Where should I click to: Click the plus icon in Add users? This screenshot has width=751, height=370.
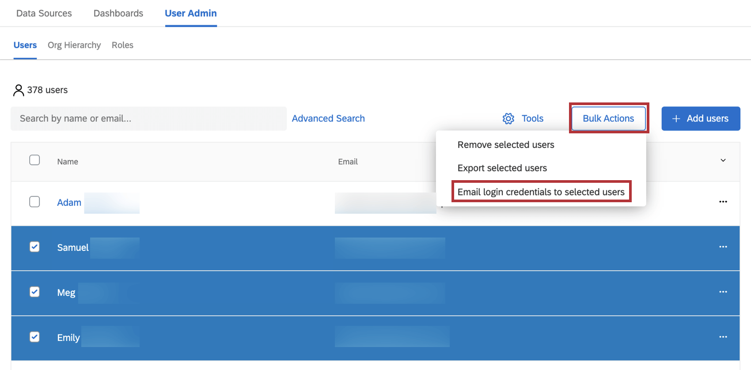[x=676, y=118]
